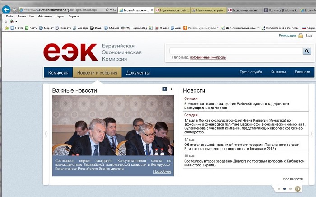Click the browser Forward arrow button
The width and height of the screenshot is (316, 197).
[x=14, y=9]
